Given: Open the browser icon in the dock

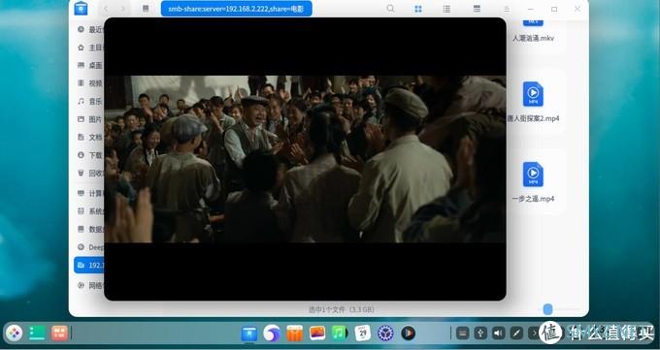Looking at the screenshot, I should (272, 334).
